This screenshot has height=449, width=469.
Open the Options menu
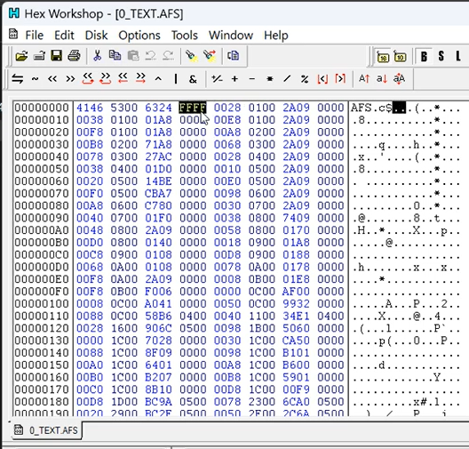[x=139, y=36]
